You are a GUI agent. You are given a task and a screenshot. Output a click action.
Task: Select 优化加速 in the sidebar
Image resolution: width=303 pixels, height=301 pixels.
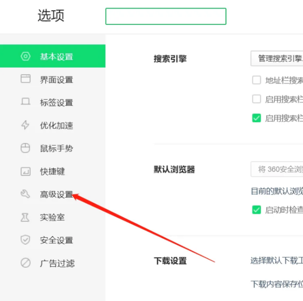tap(53, 125)
